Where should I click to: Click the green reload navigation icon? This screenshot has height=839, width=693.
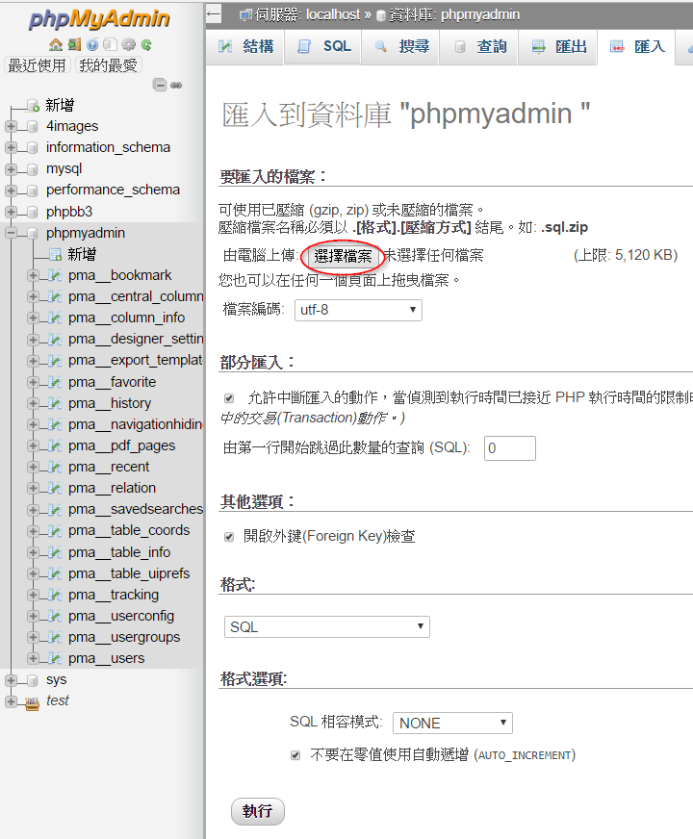coord(146,44)
